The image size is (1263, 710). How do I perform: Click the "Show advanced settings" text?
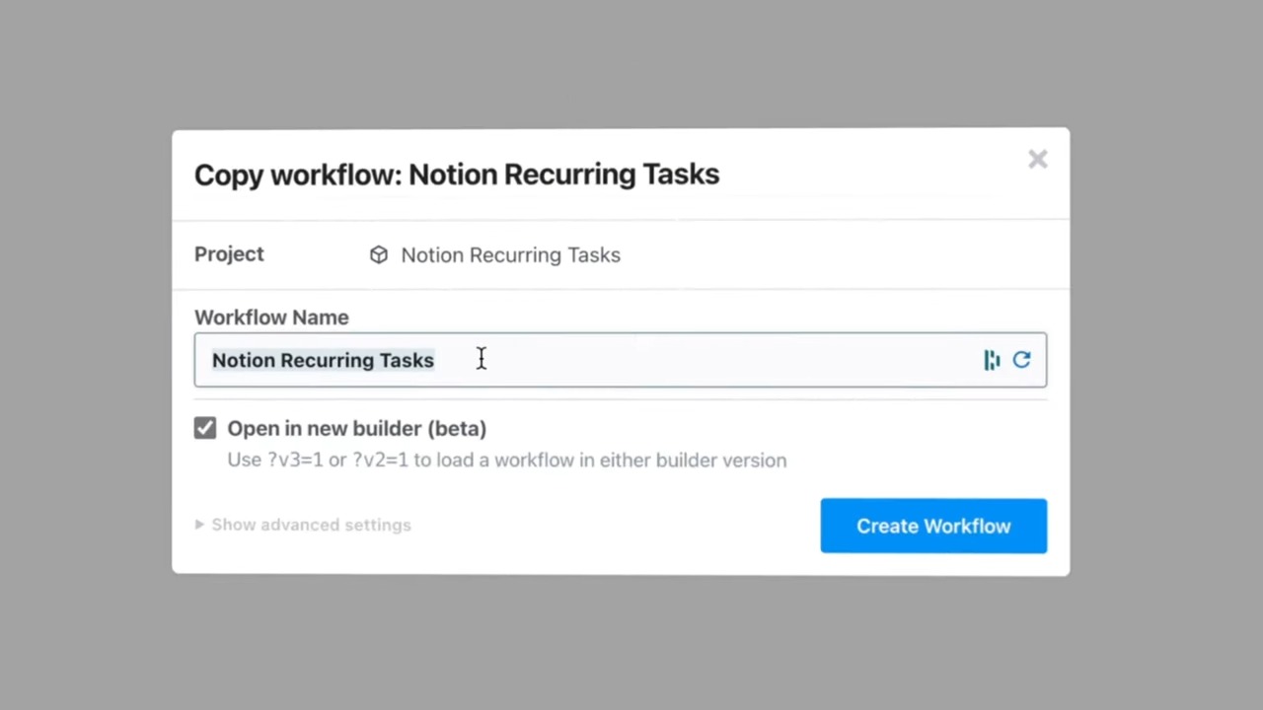pos(311,525)
